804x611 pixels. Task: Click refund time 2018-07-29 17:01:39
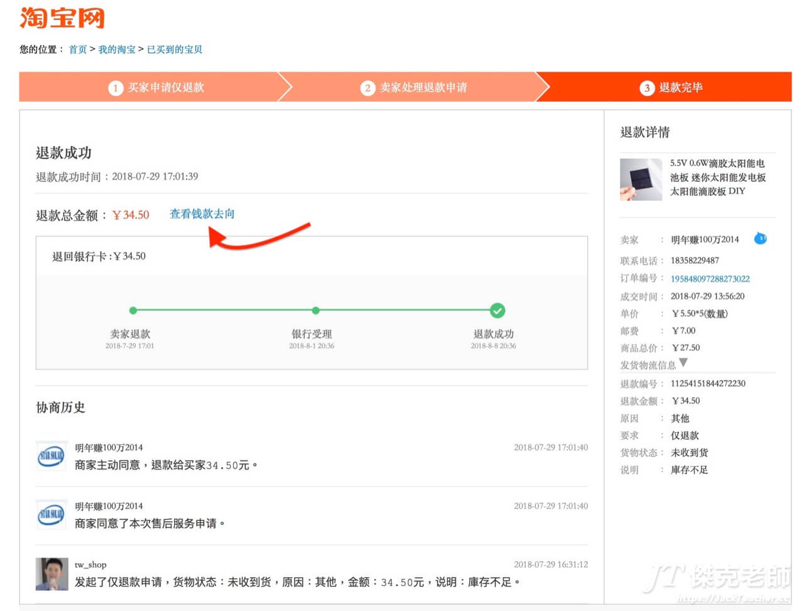(x=155, y=176)
